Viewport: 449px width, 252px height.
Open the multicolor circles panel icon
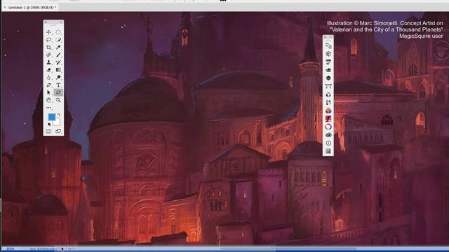(x=328, y=111)
